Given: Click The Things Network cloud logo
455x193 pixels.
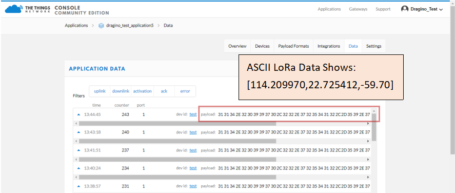Looking at the screenshot, I should pos(14,9).
